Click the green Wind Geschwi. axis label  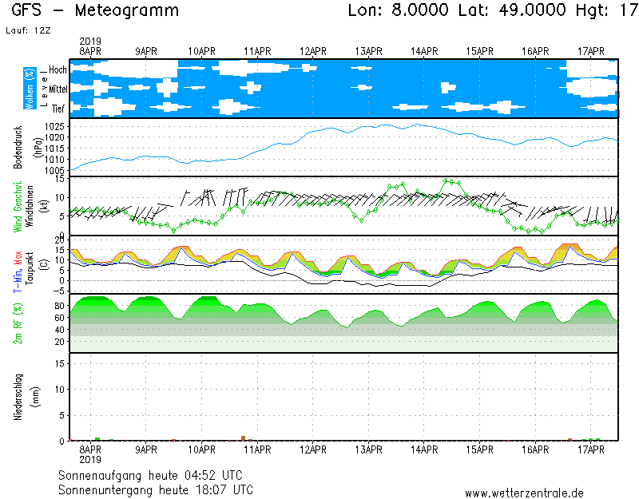pyautogui.click(x=18, y=206)
